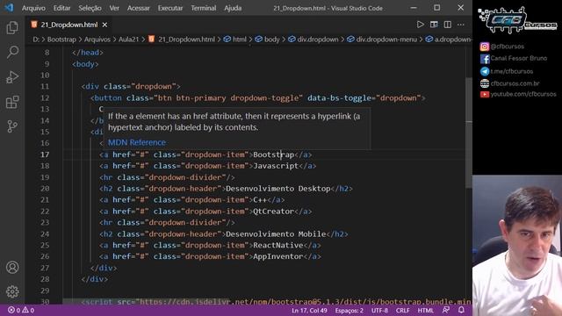Open the Ajuda menu
Viewport: 562px width, 316px height.
[x=233, y=8]
